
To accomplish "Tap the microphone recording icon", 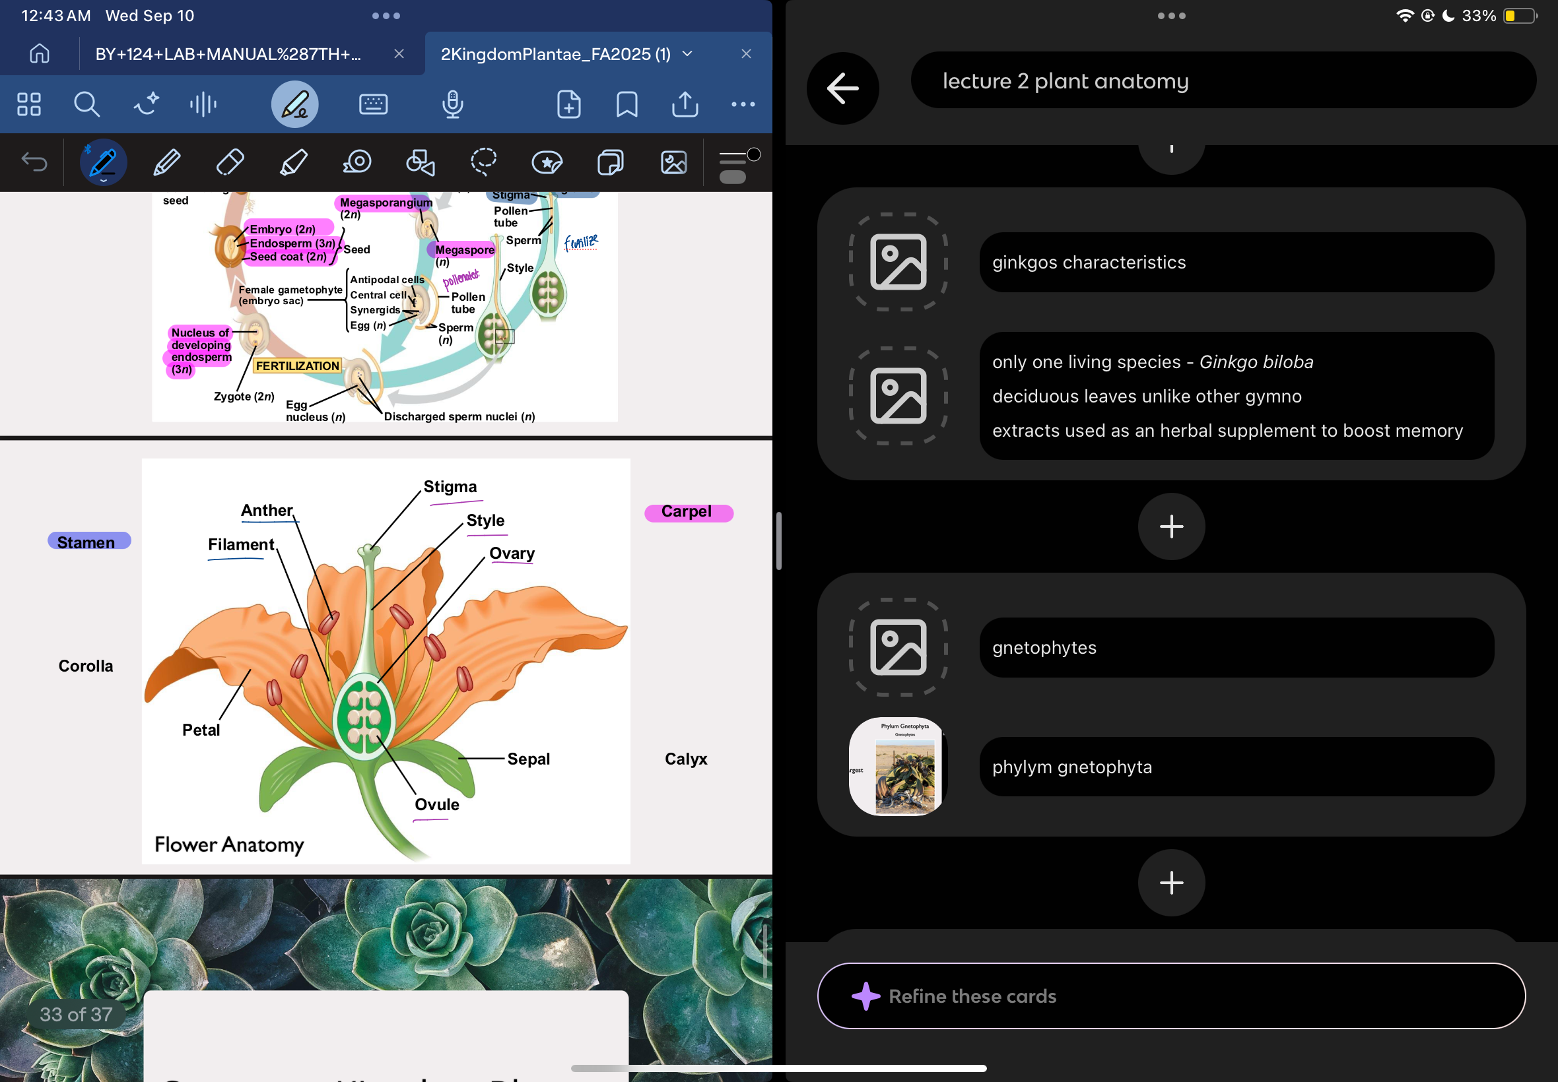I will 452,104.
